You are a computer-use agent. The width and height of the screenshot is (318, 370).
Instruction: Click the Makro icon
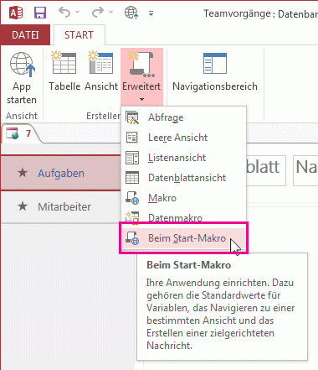132,198
